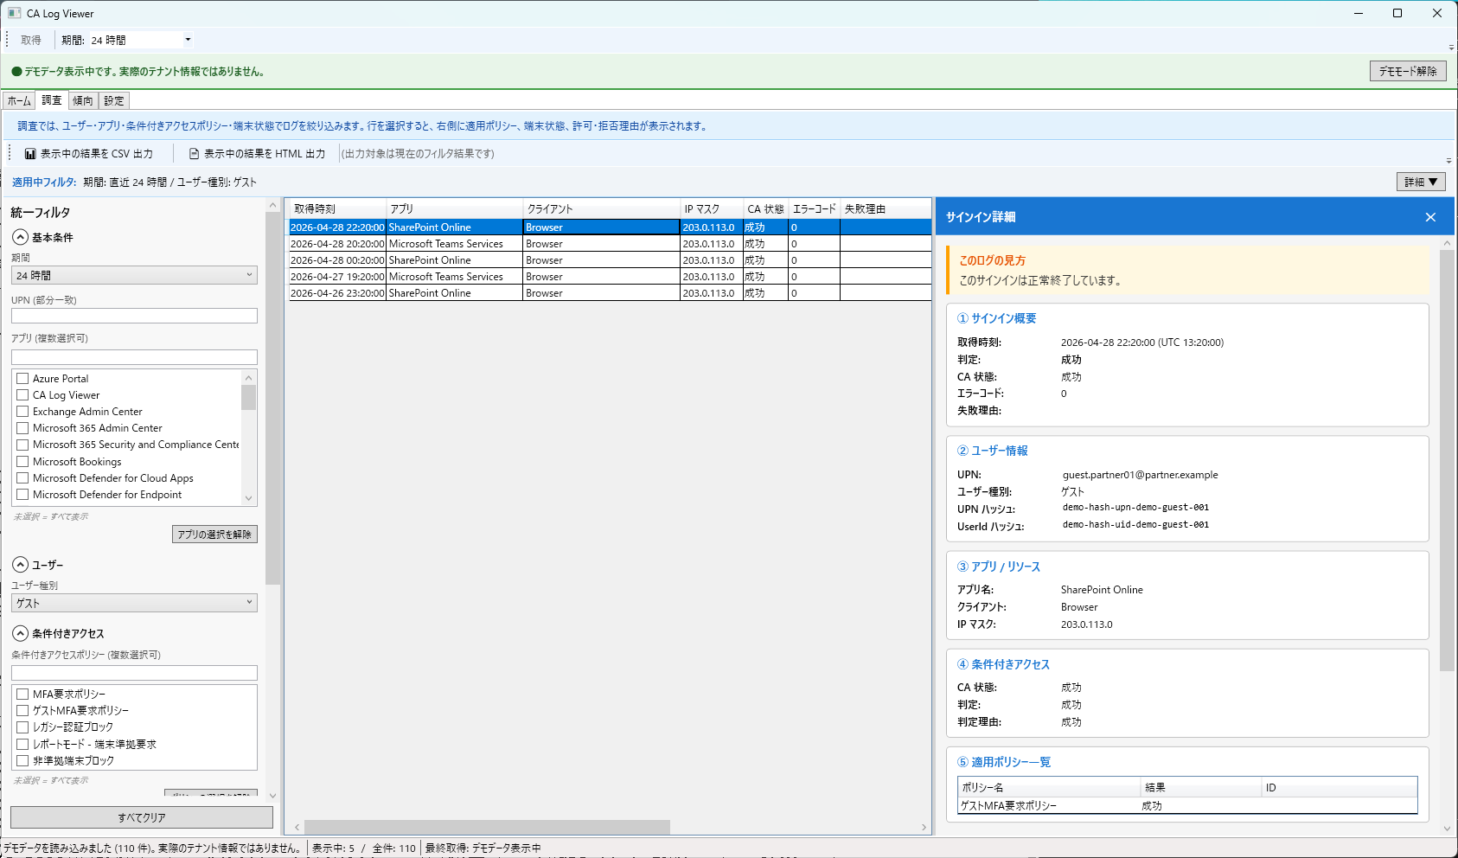Collapse the 基本条件 section chevron
Image resolution: width=1458 pixels, height=858 pixels.
click(x=20, y=237)
